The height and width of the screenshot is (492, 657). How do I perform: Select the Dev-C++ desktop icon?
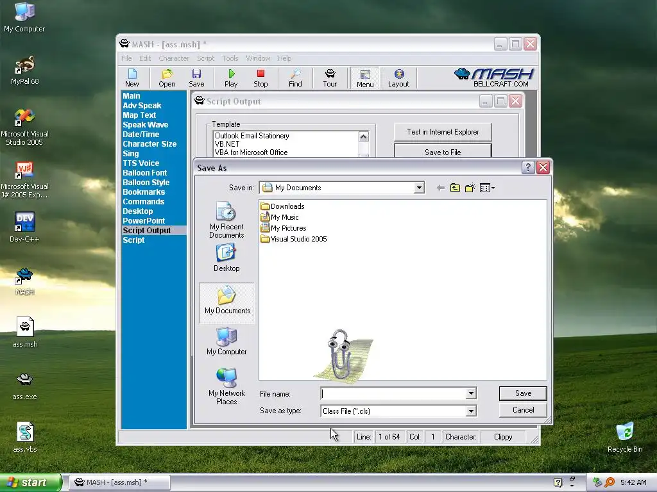[25, 227]
